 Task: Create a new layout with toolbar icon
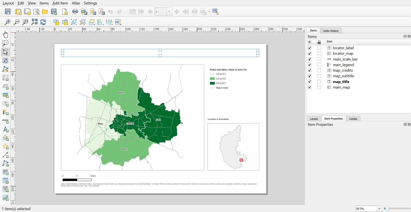(x=18, y=12)
